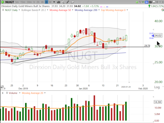
Task: Expand the Volume dropdown arrow
Action: (20, 93)
